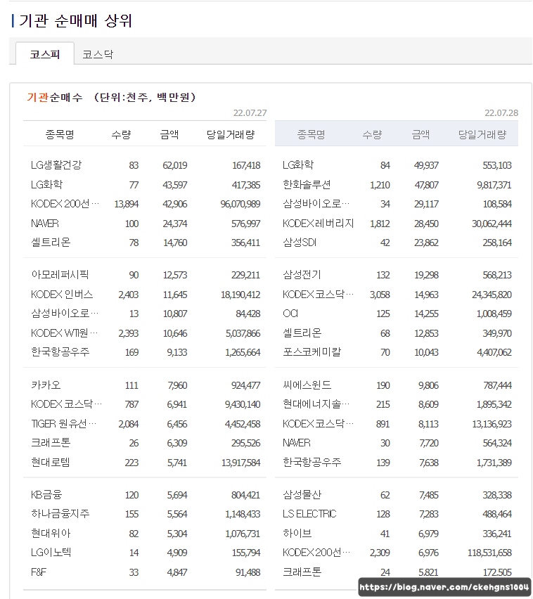Screen dimensions: 533x599
Task: Open 크래프톤 in the 22.07.27 list
Action: coord(51,443)
